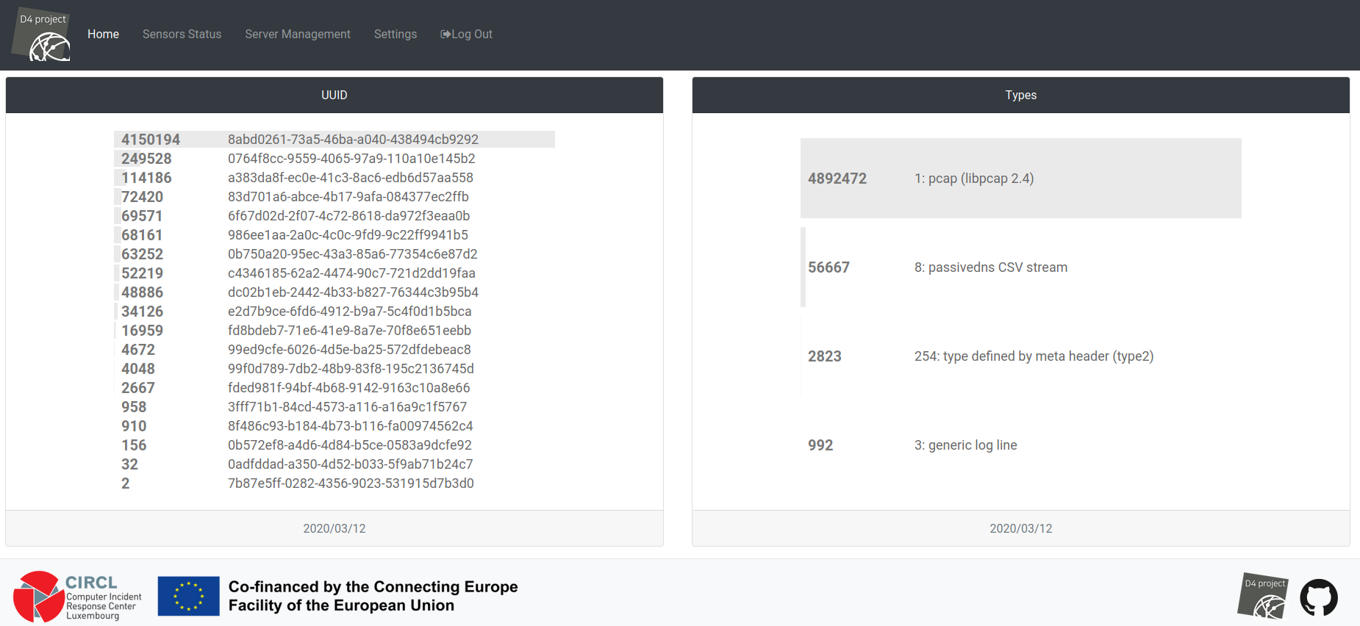Click the CIRCL logo in footer
This screenshot has height=626, width=1360.
point(77,597)
